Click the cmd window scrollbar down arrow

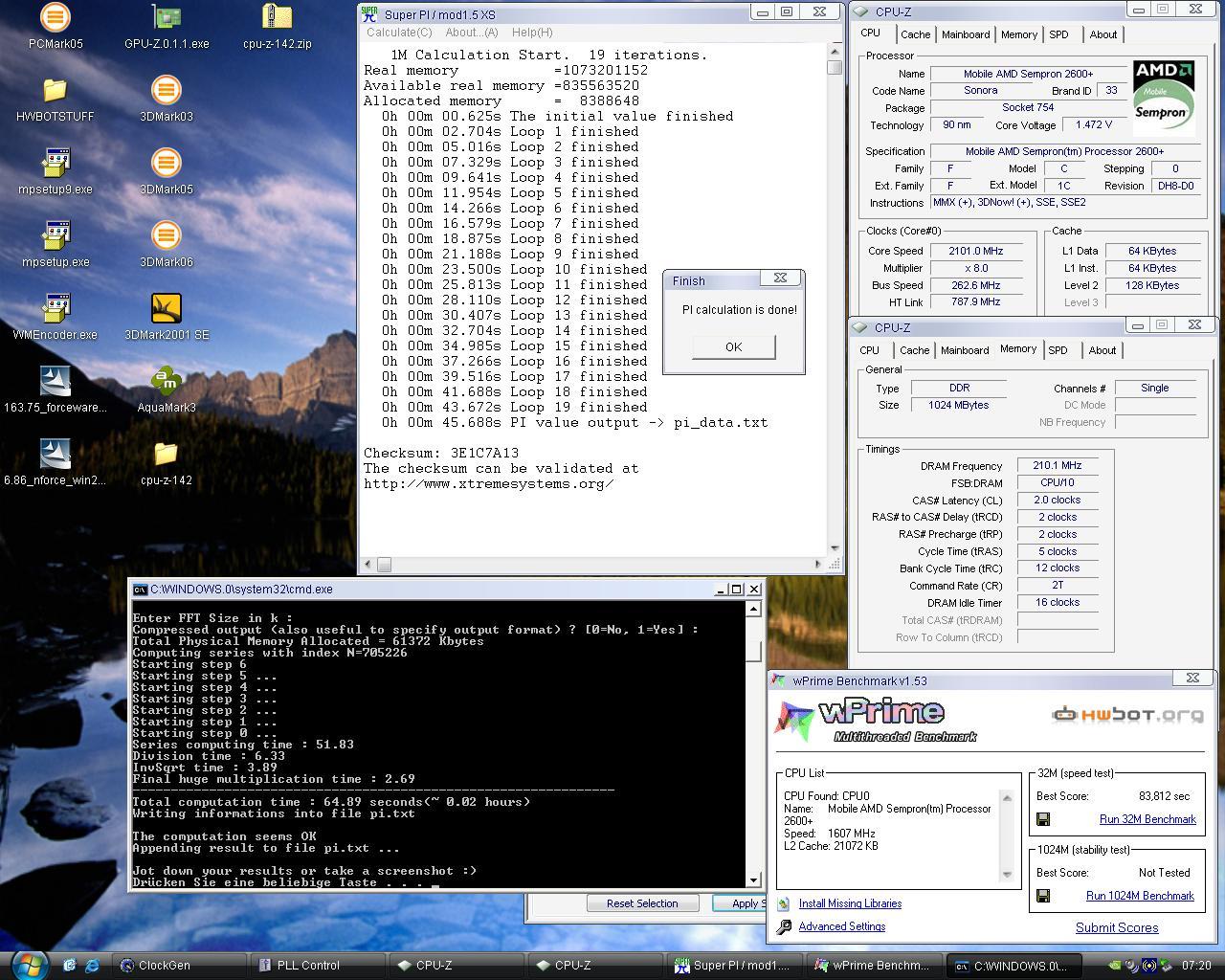coord(753,880)
